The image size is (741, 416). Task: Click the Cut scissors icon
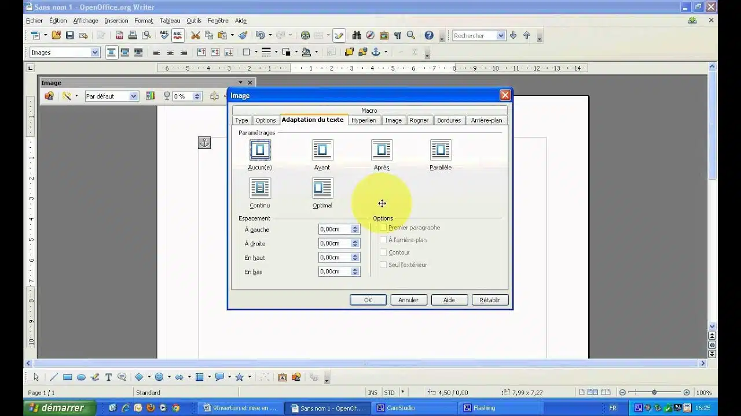196,35
